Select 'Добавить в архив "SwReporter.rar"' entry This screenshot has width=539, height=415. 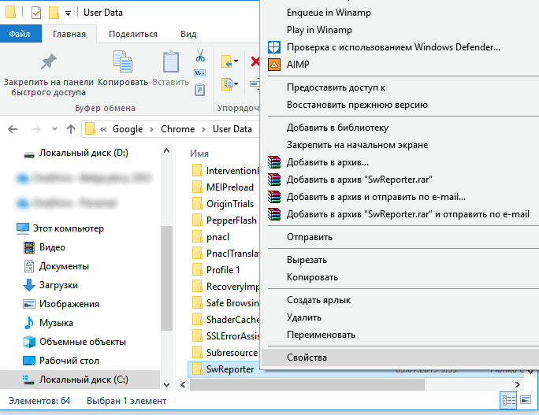(359, 180)
